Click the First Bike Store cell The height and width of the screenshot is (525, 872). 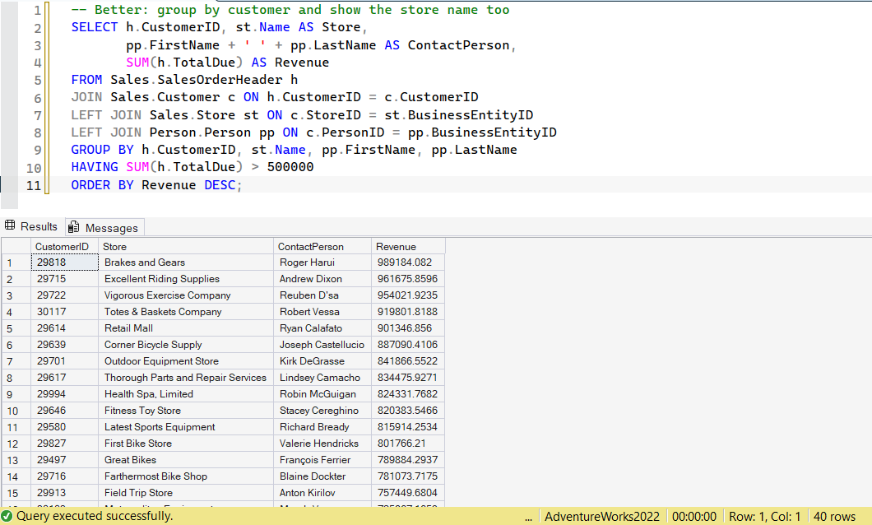point(186,444)
